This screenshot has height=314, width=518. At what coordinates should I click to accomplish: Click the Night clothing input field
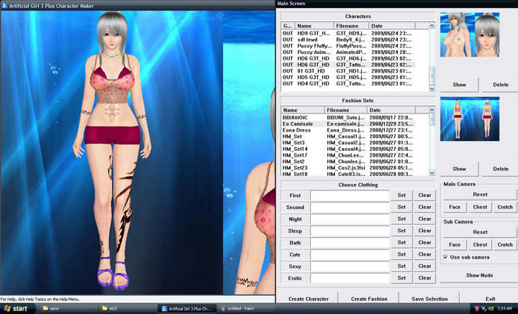[350, 219]
